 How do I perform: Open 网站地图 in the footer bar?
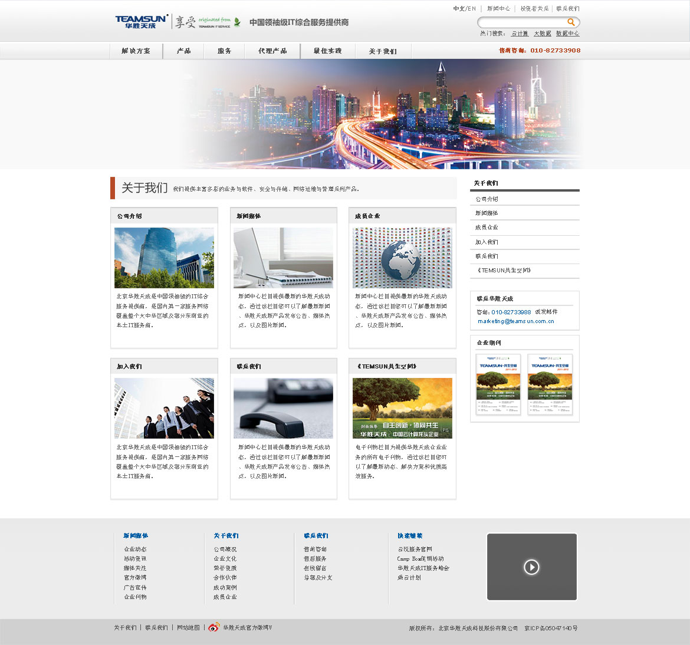click(x=189, y=628)
